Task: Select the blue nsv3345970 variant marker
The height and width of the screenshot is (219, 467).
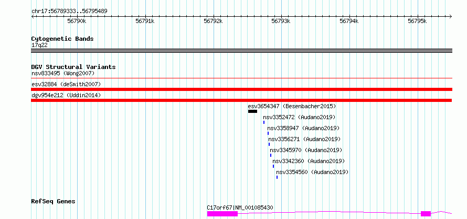Action: (271, 155)
